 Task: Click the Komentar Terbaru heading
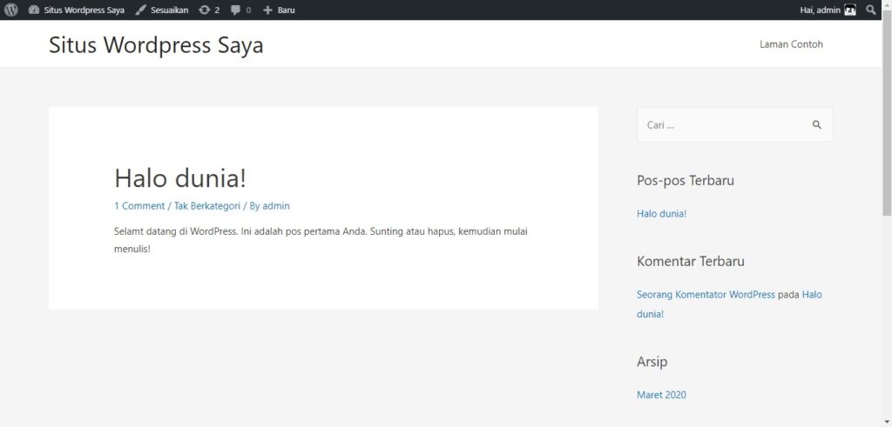coord(691,261)
